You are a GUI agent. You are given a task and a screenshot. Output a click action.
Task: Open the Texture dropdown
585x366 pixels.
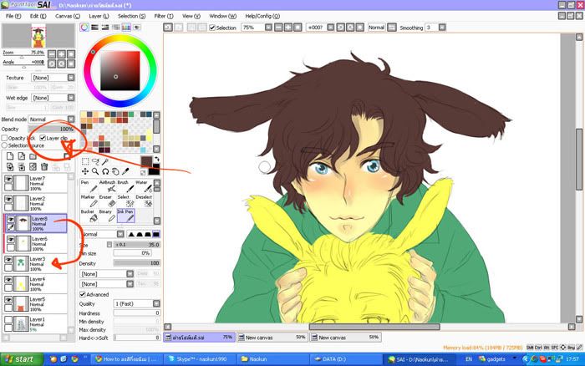coord(50,78)
